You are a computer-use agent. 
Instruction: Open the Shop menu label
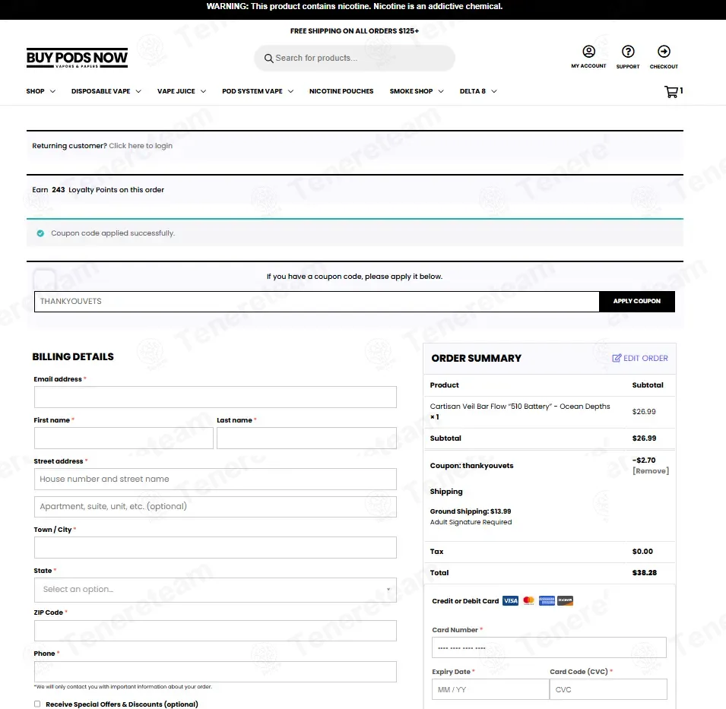point(35,91)
